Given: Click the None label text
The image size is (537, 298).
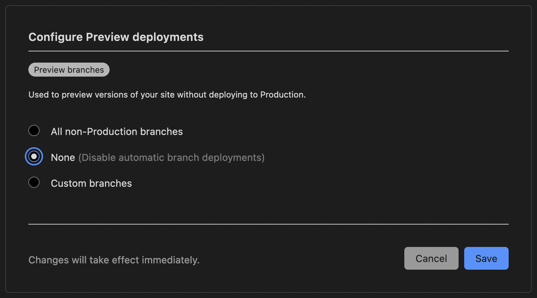Looking at the screenshot, I should [x=63, y=157].
